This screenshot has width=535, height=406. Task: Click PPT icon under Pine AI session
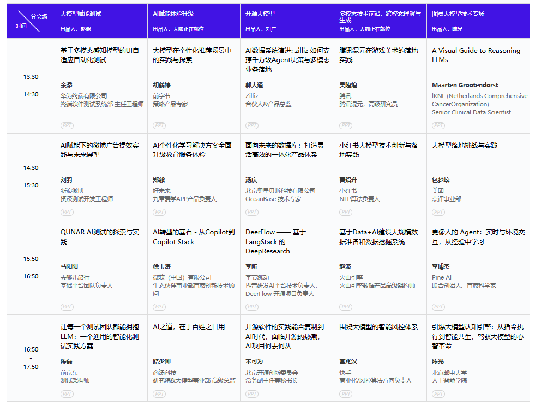[438, 307]
